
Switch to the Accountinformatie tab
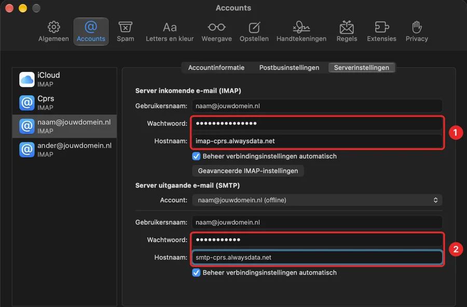point(216,67)
